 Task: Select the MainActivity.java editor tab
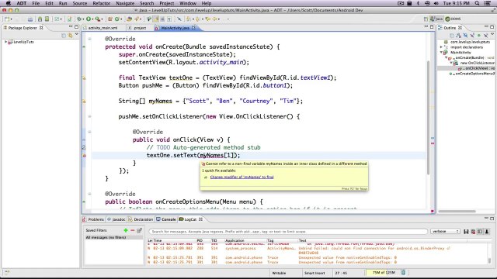point(175,28)
